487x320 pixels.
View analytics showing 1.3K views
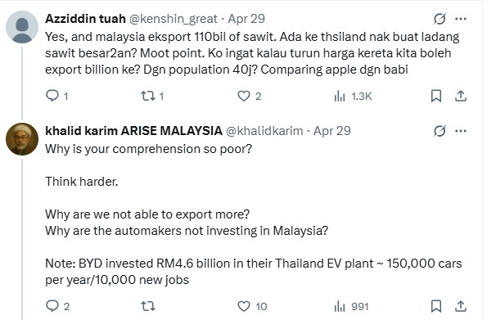(353, 97)
